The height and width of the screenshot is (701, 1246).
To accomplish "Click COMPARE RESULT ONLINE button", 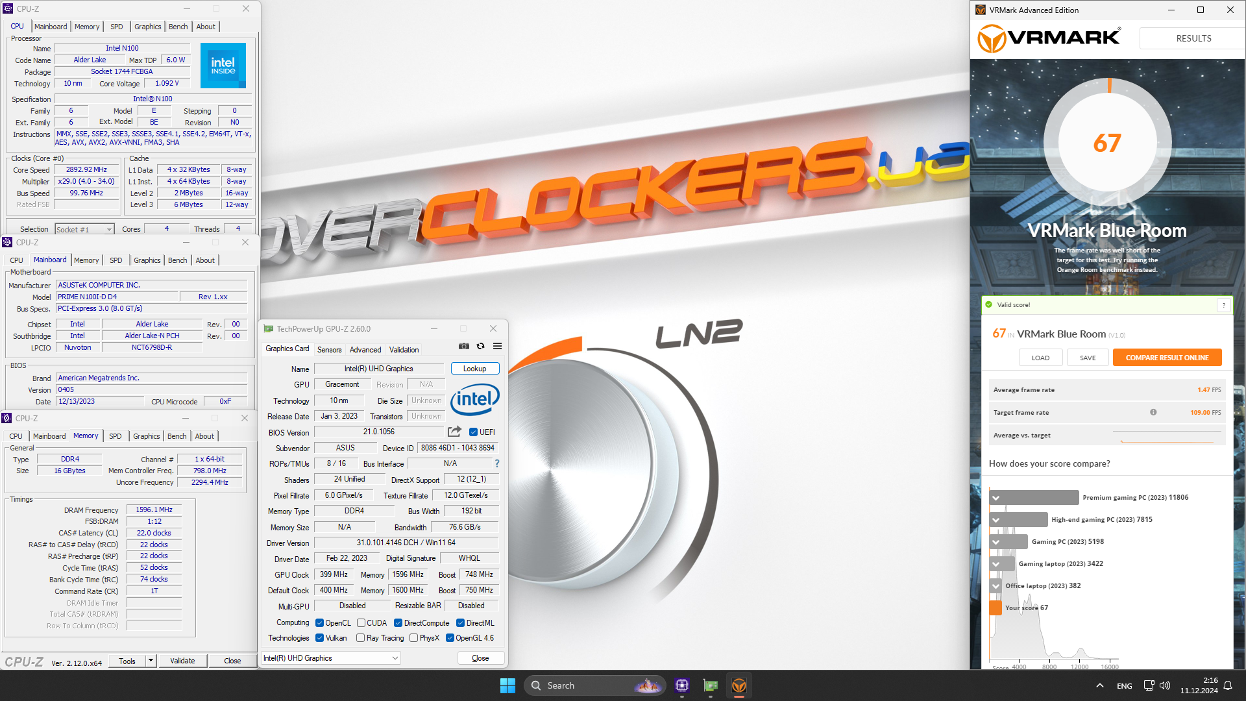I will tap(1167, 358).
